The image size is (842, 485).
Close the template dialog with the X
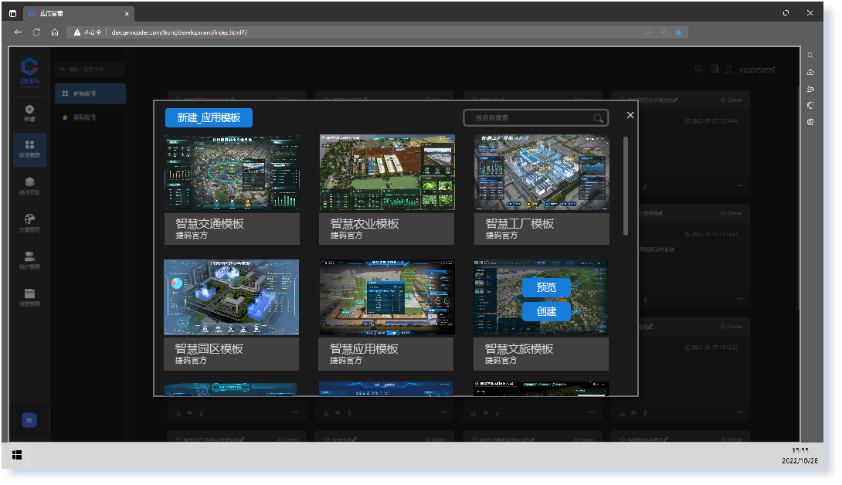[630, 115]
